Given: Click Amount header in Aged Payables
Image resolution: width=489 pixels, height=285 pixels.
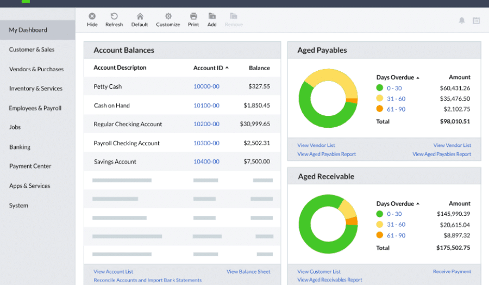Looking at the screenshot, I should coord(459,77).
